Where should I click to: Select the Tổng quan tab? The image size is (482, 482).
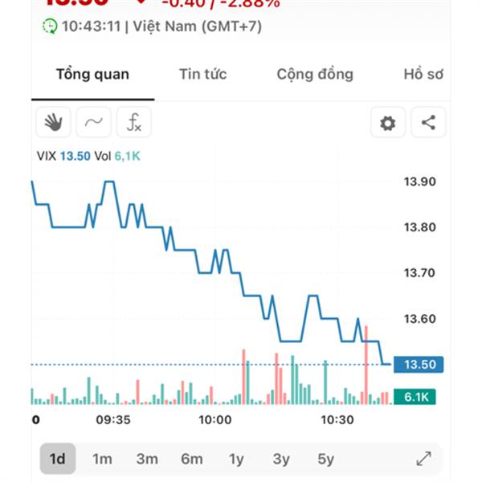click(x=93, y=75)
